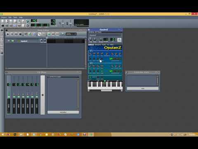Select draw mode in Song Editor
Image resolution: width=198 pixels, height=149 pixels.
point(40,34)
